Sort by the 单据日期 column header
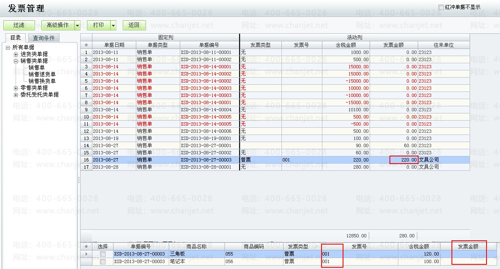The image size is (500, 269). 114,45
